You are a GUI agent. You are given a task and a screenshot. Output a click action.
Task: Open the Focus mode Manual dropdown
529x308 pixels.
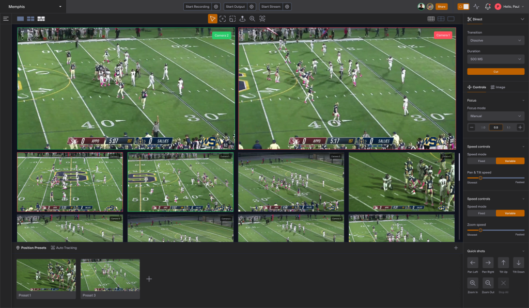tap(495, 116)
